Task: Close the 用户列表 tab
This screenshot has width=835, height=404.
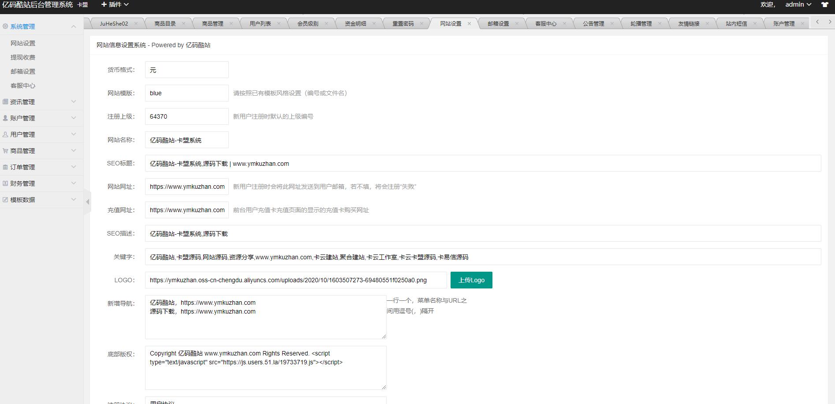Action: (x=279, y=24)
